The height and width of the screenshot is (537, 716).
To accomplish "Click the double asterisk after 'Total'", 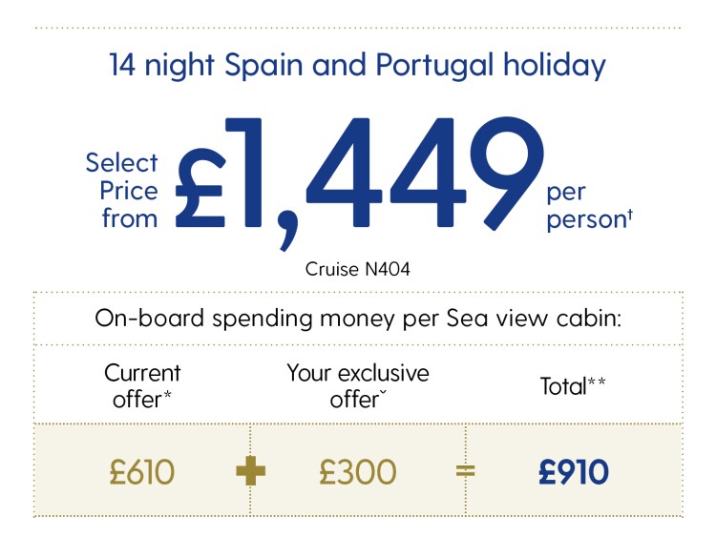I will coord(597,382).
